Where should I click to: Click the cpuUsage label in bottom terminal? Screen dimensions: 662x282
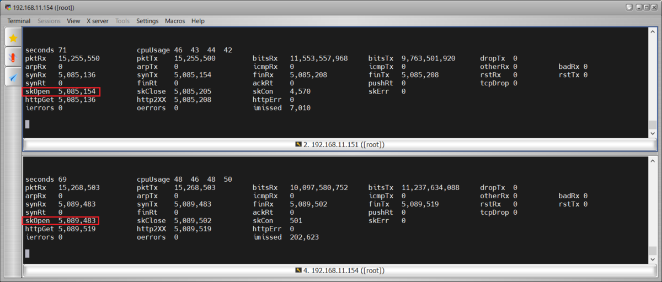pyautogui.click(x=153, y=180)
